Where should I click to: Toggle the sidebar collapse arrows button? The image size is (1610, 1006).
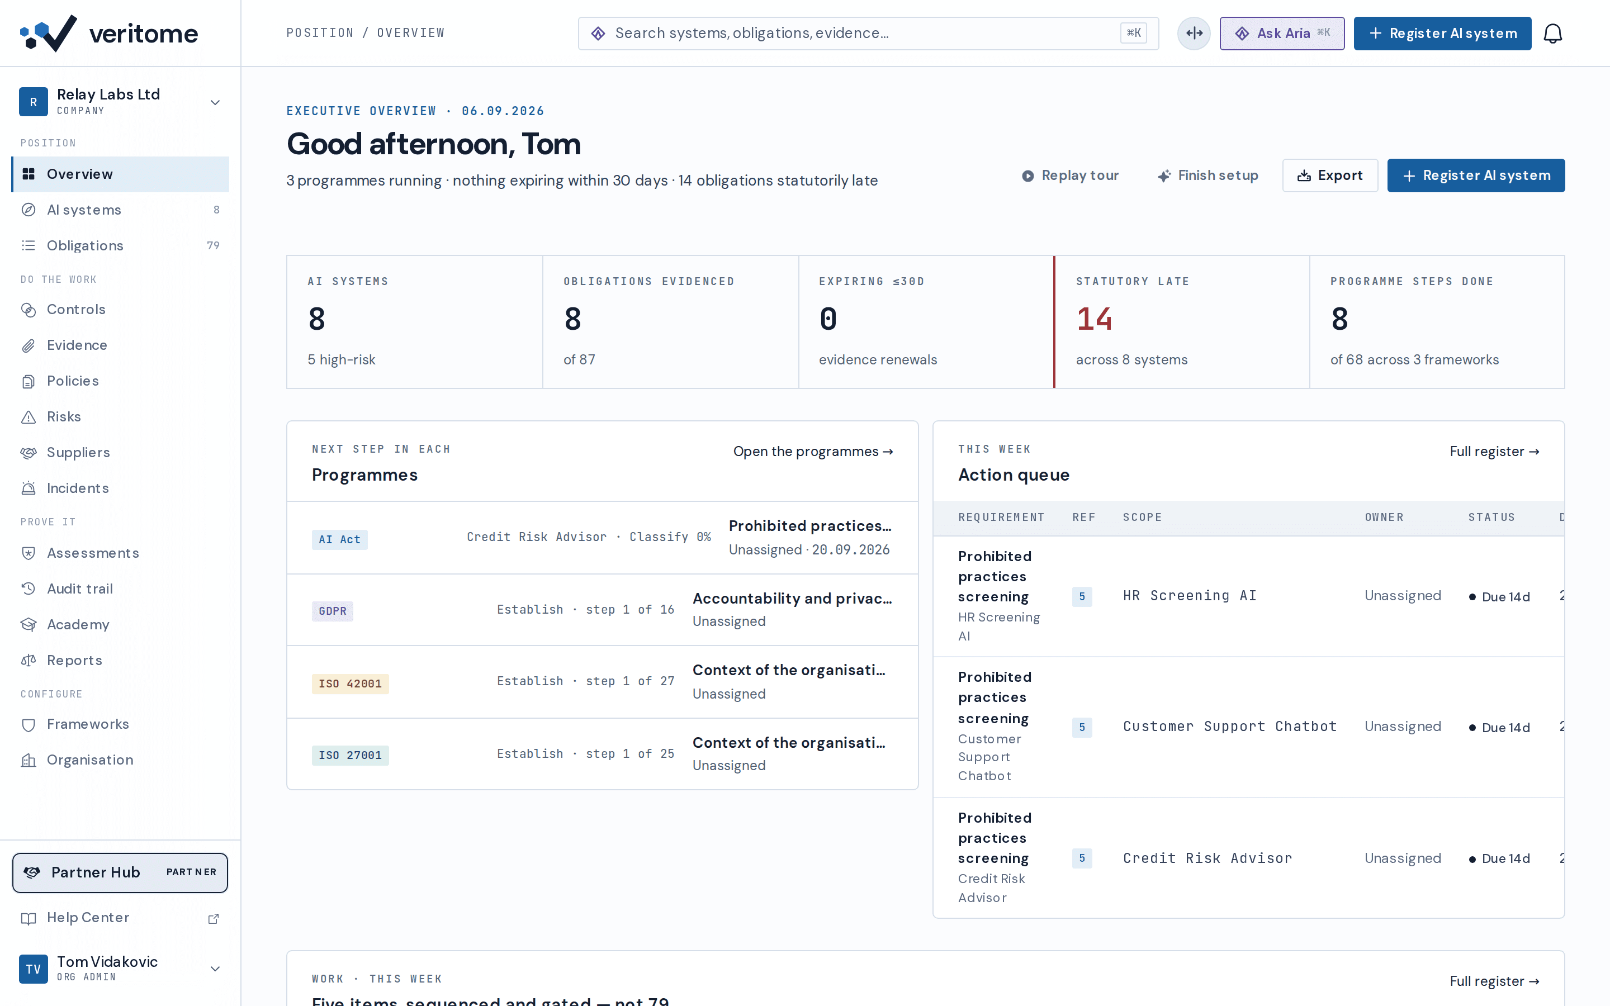(x=1194, y=34)
